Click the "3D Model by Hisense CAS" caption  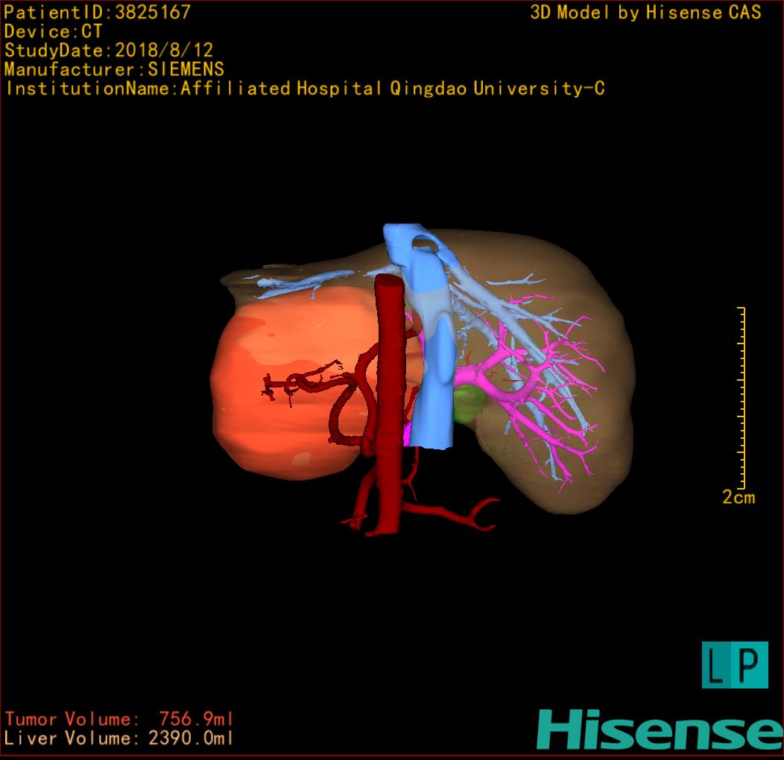645,12
